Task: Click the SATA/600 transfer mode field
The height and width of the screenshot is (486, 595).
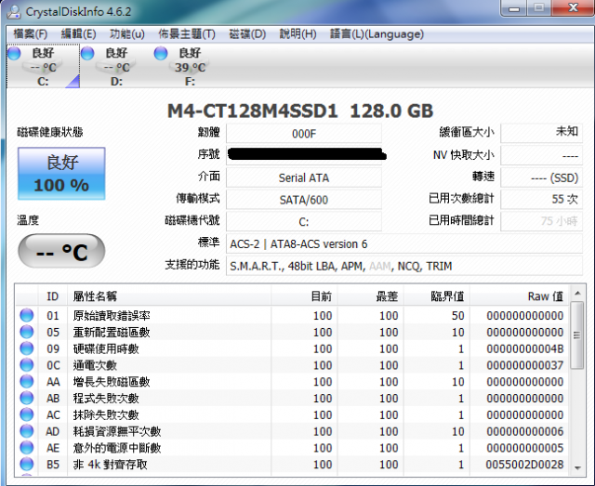Action: pyautogui.click(x=304, y=200)
